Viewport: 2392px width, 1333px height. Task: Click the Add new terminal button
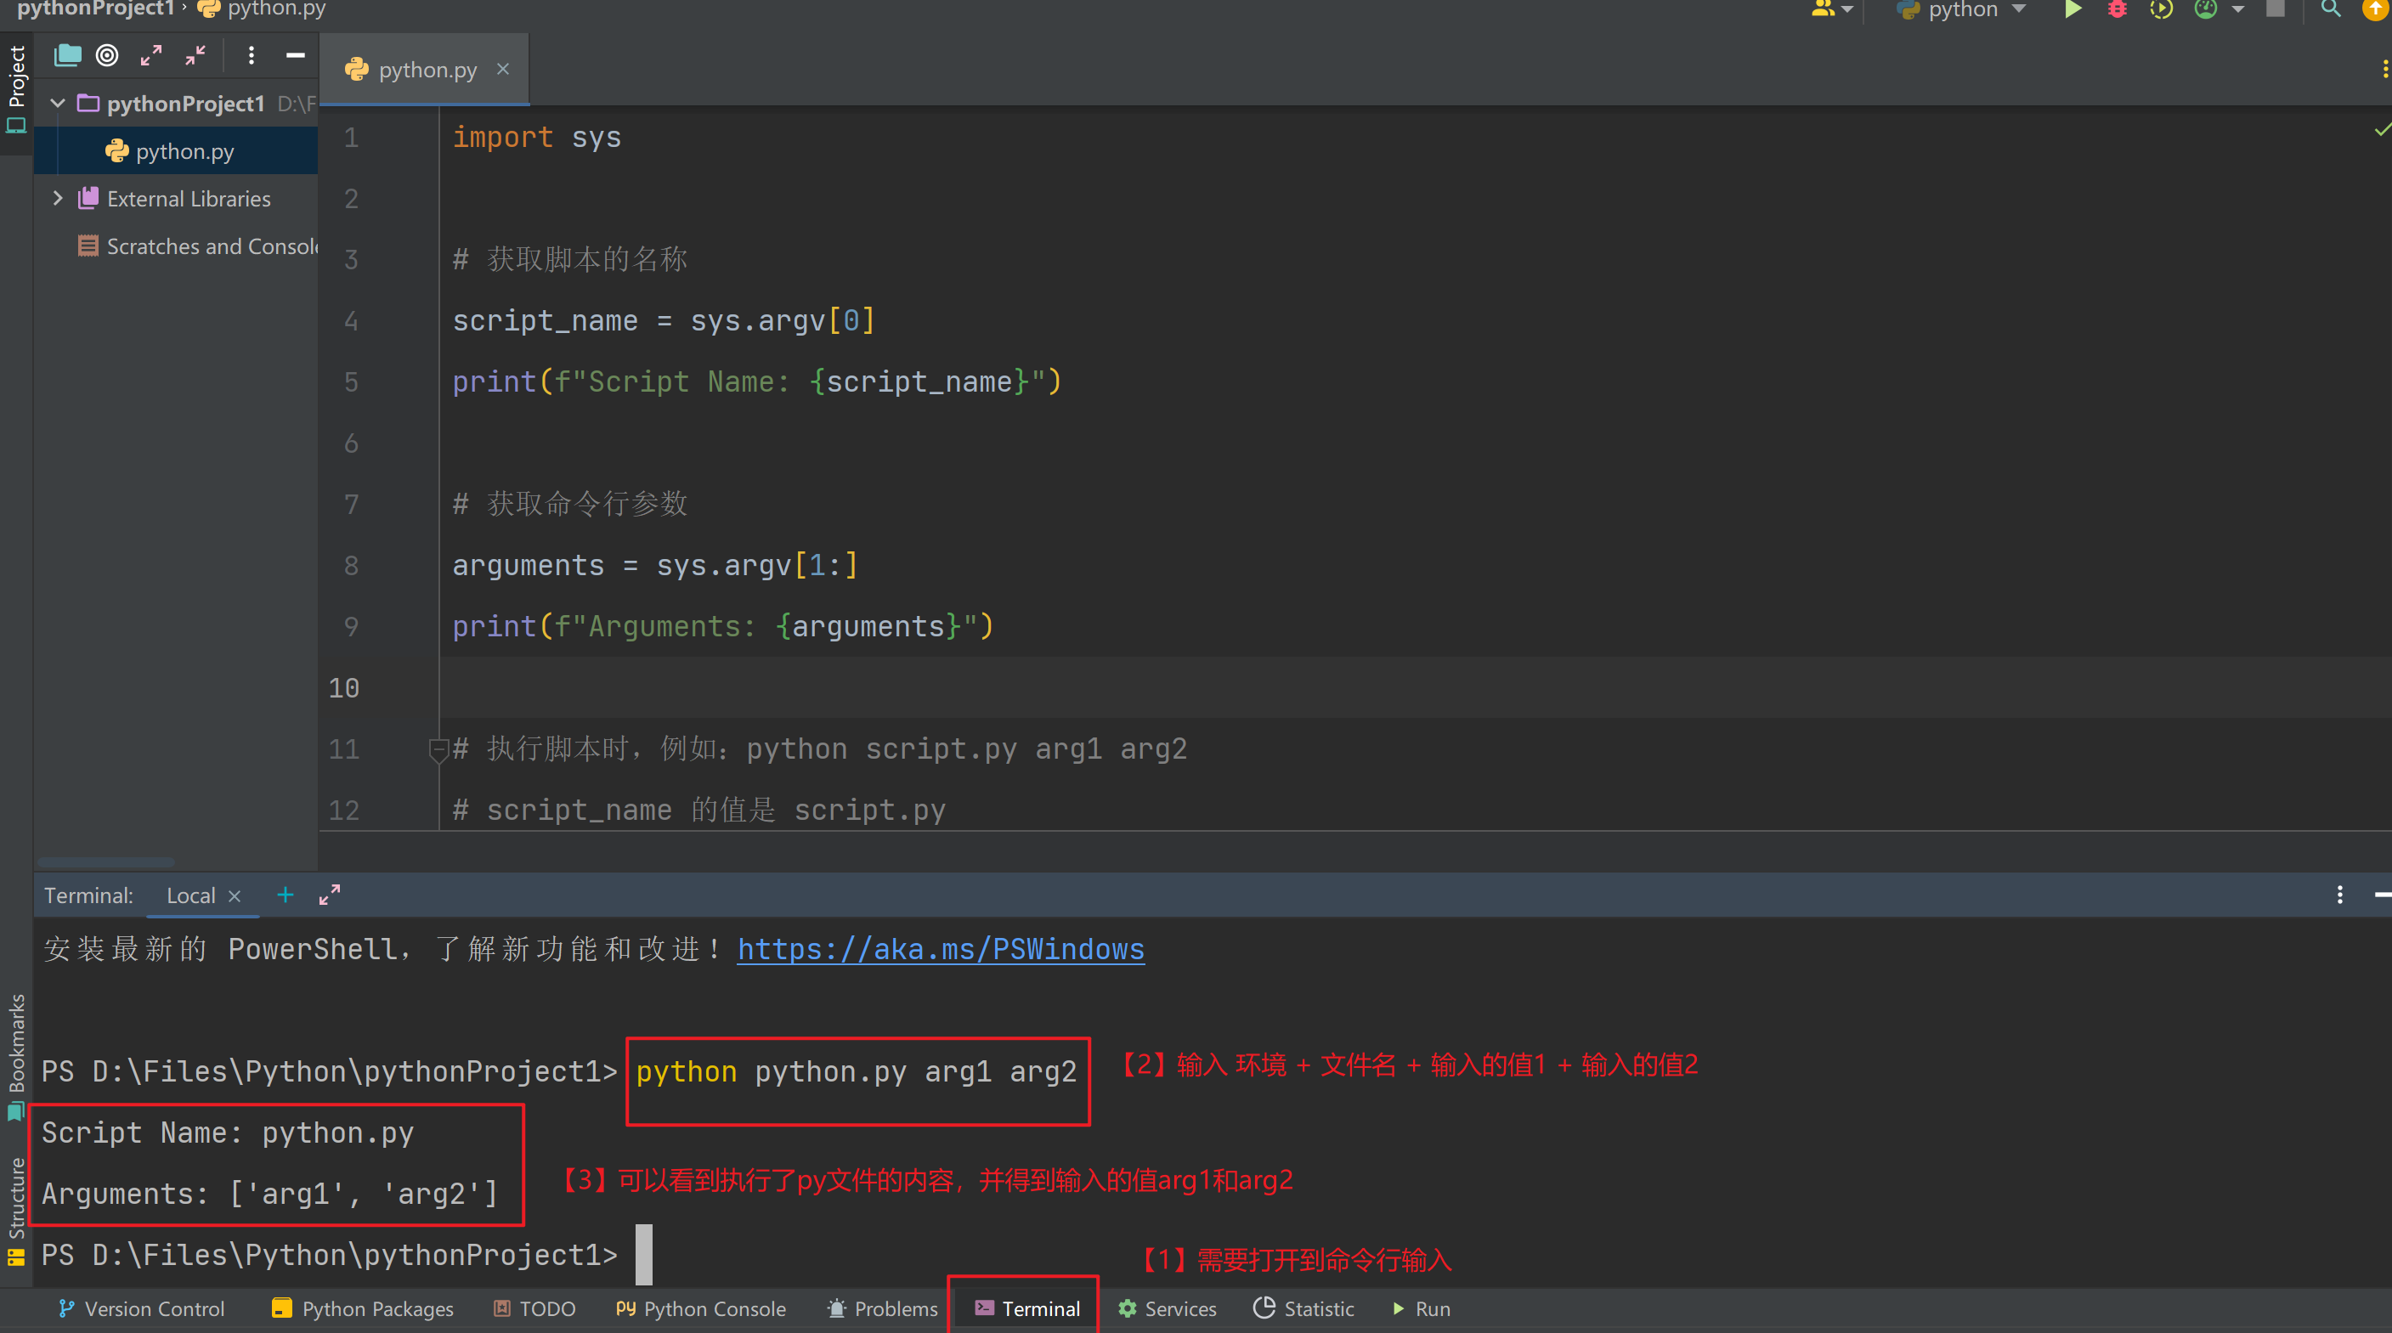pyautogui.click(x=284, y=895)
